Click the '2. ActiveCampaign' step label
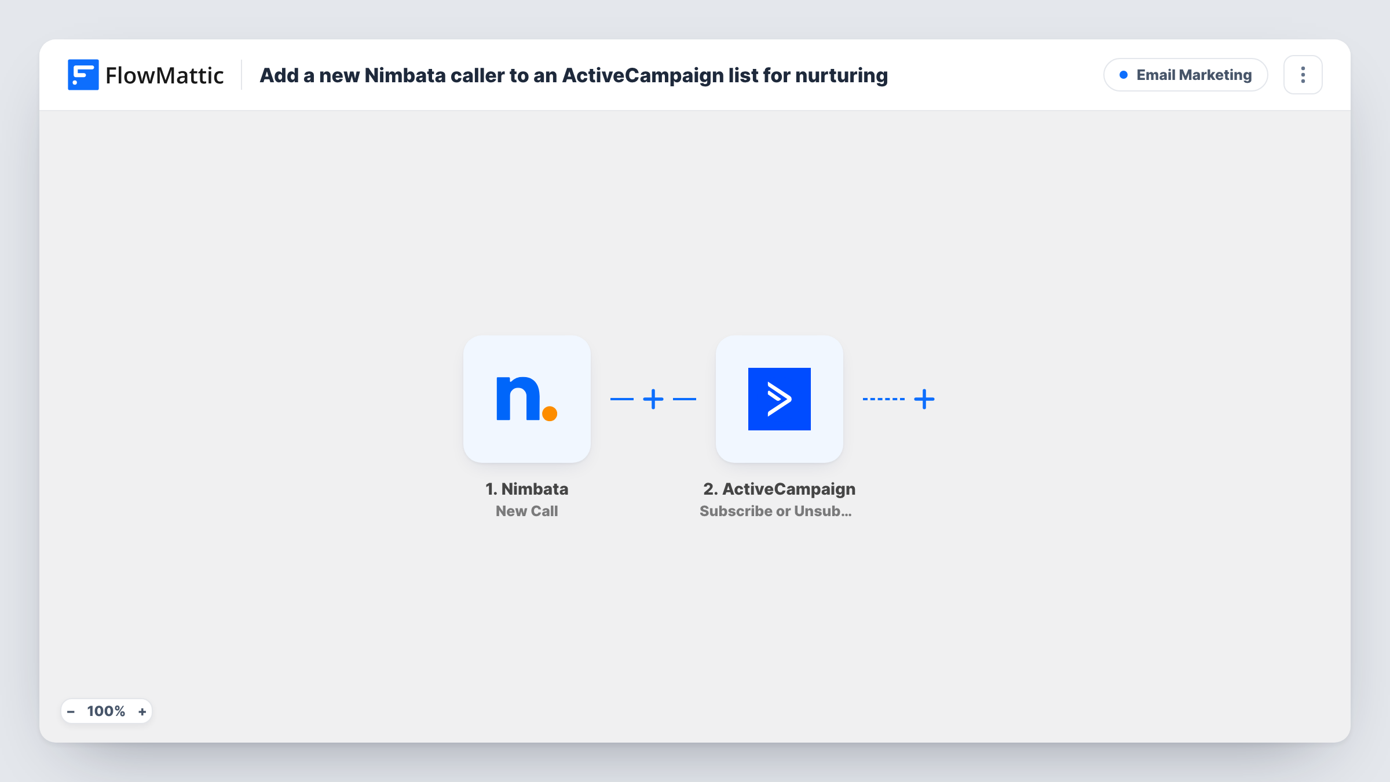The image size is (1390, 782). (x=780, y=489)
